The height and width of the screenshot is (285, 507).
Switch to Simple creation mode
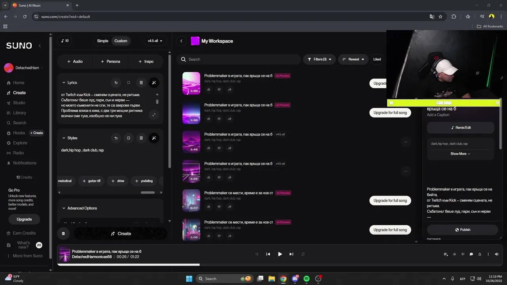click(103, 41)
